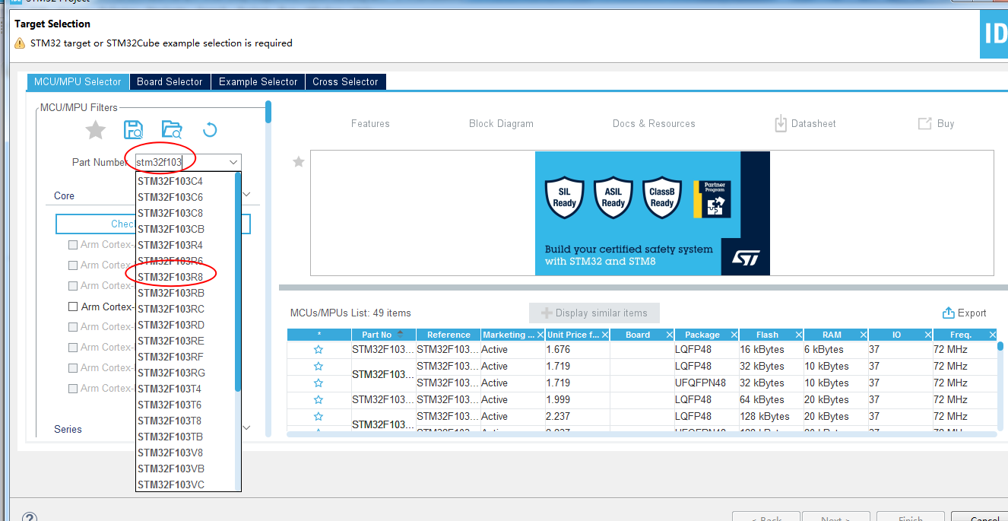
Task: Expand the Series filter section chevron
Action: [x=246, y=429]
